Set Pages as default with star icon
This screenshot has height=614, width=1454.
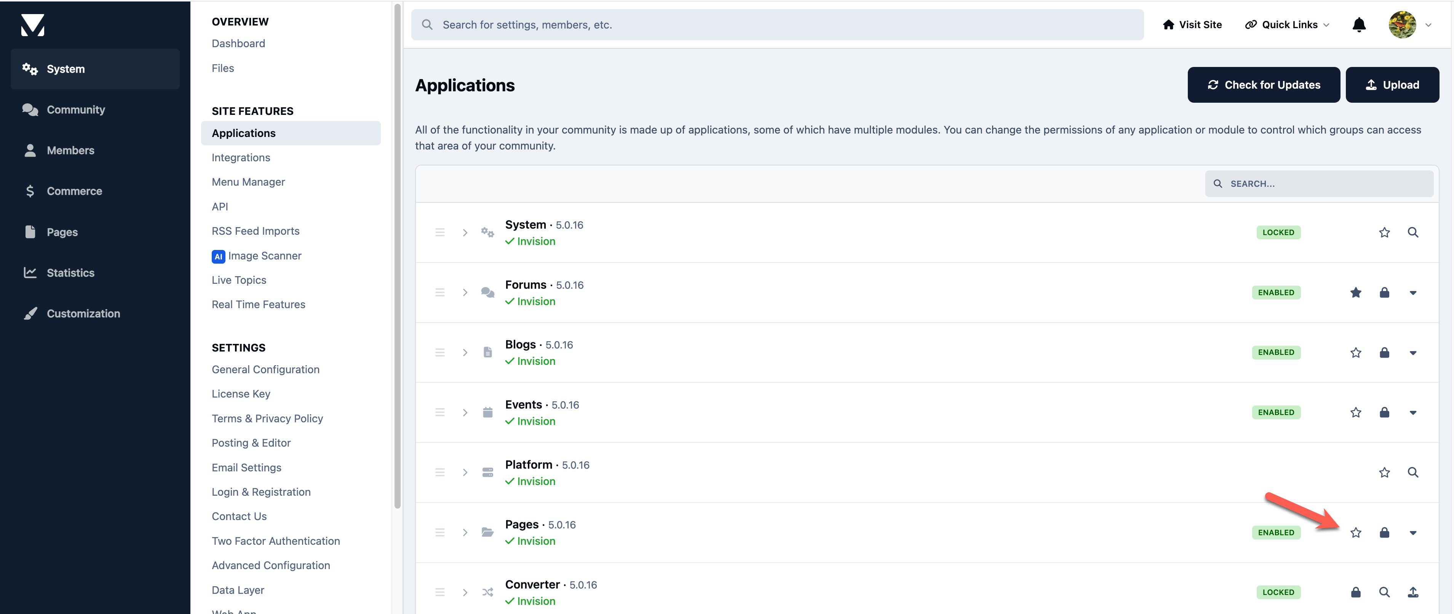coord(1356,532)
